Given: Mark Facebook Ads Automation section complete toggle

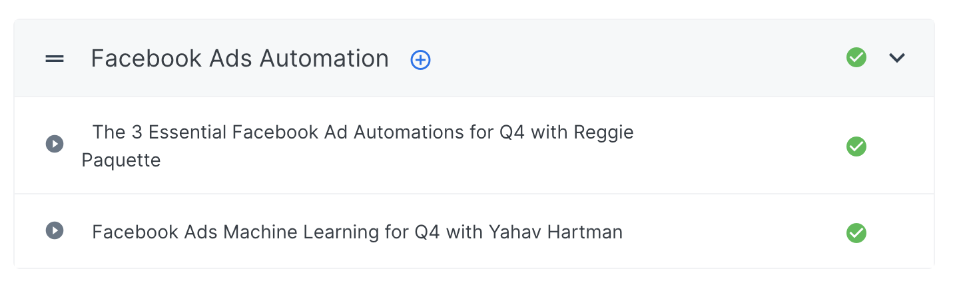Looking at the screenshot, I should coord(856,58).
